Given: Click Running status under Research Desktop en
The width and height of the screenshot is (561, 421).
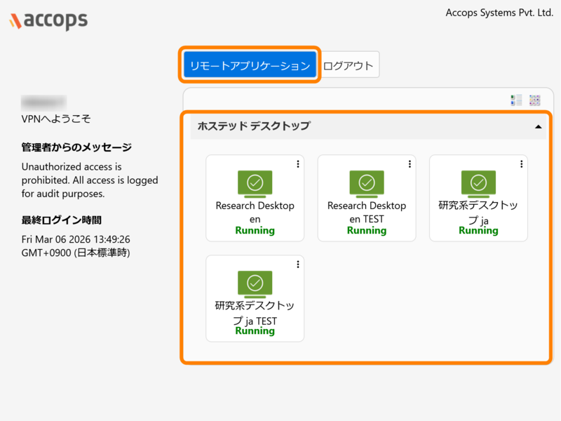Looking at the screenshot, I should (x=255, y=231).
